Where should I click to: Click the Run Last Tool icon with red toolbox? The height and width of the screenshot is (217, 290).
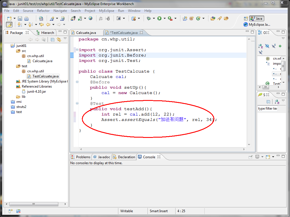170,18
